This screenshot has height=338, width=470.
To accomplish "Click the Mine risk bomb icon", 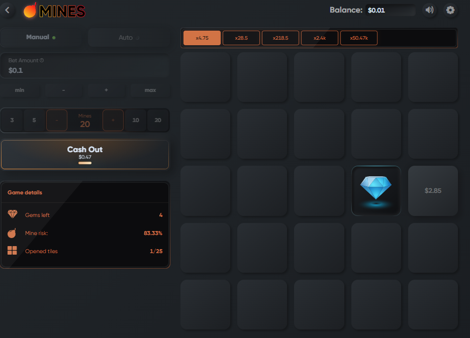I will coord(12,233).
